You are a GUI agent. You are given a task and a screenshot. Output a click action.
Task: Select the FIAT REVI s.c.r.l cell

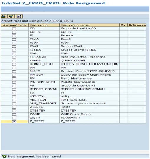click(x=89, y=100)
